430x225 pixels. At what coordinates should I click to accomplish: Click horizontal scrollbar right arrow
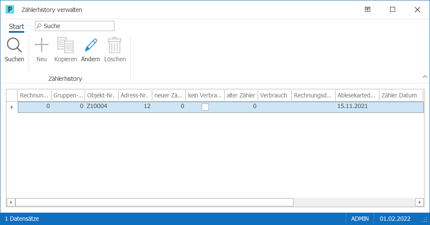point(419,202)
